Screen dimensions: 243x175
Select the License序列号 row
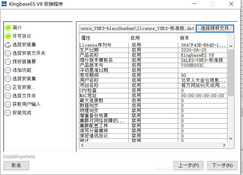click(153, 45)
